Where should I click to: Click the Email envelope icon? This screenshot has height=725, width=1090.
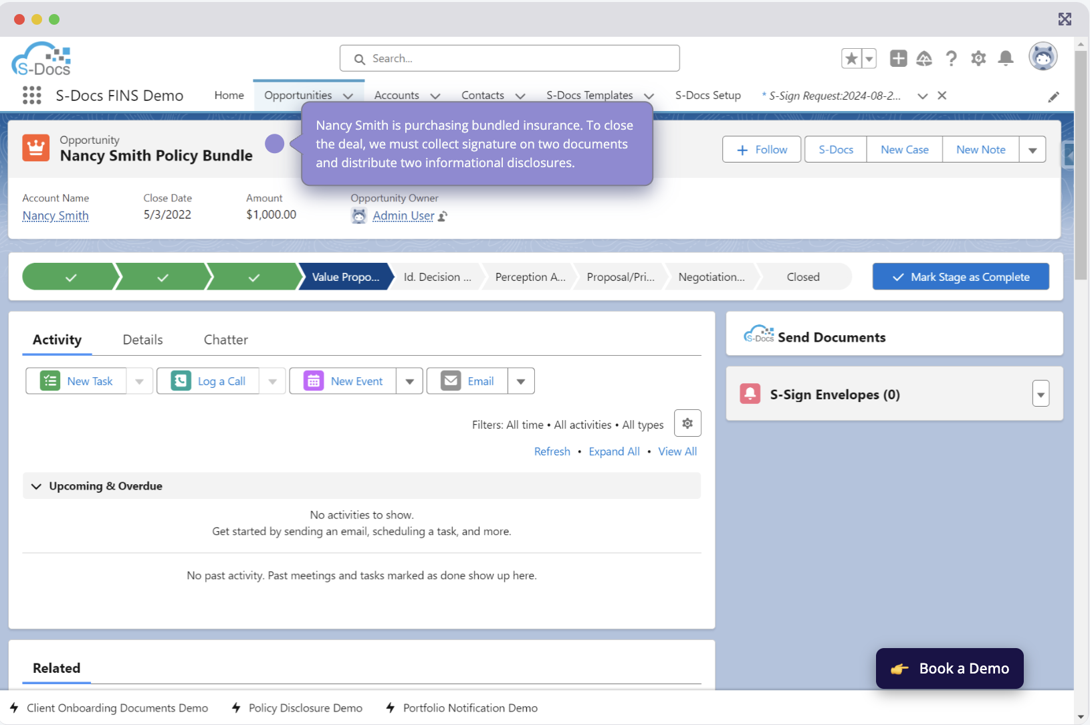(451, 381)
